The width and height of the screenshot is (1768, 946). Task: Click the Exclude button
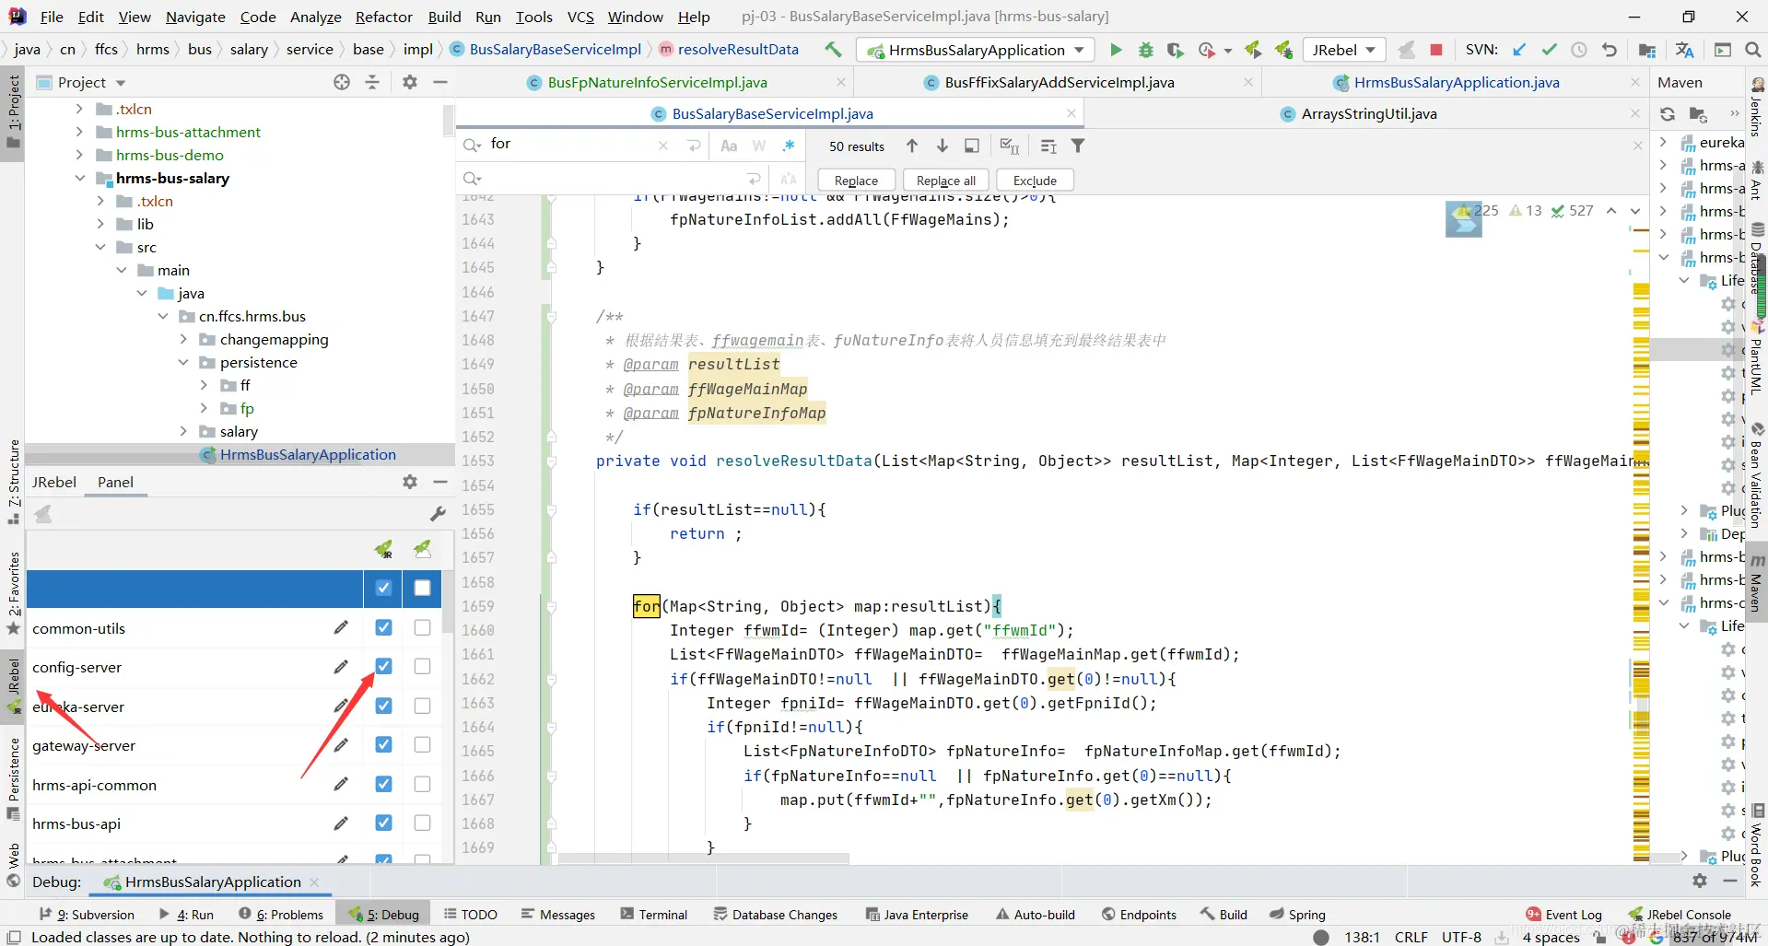pos(1035,181)
